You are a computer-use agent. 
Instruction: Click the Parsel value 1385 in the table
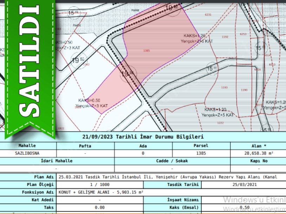click(201, 153)
